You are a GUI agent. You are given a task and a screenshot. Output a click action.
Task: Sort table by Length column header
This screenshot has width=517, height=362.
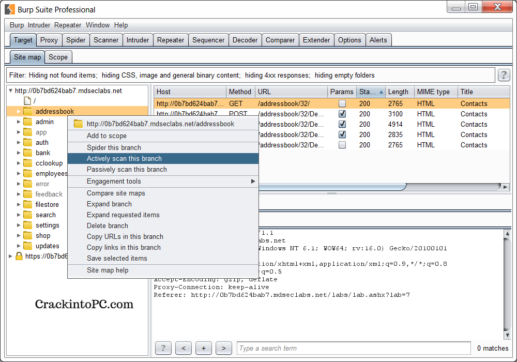click(400, 92)
